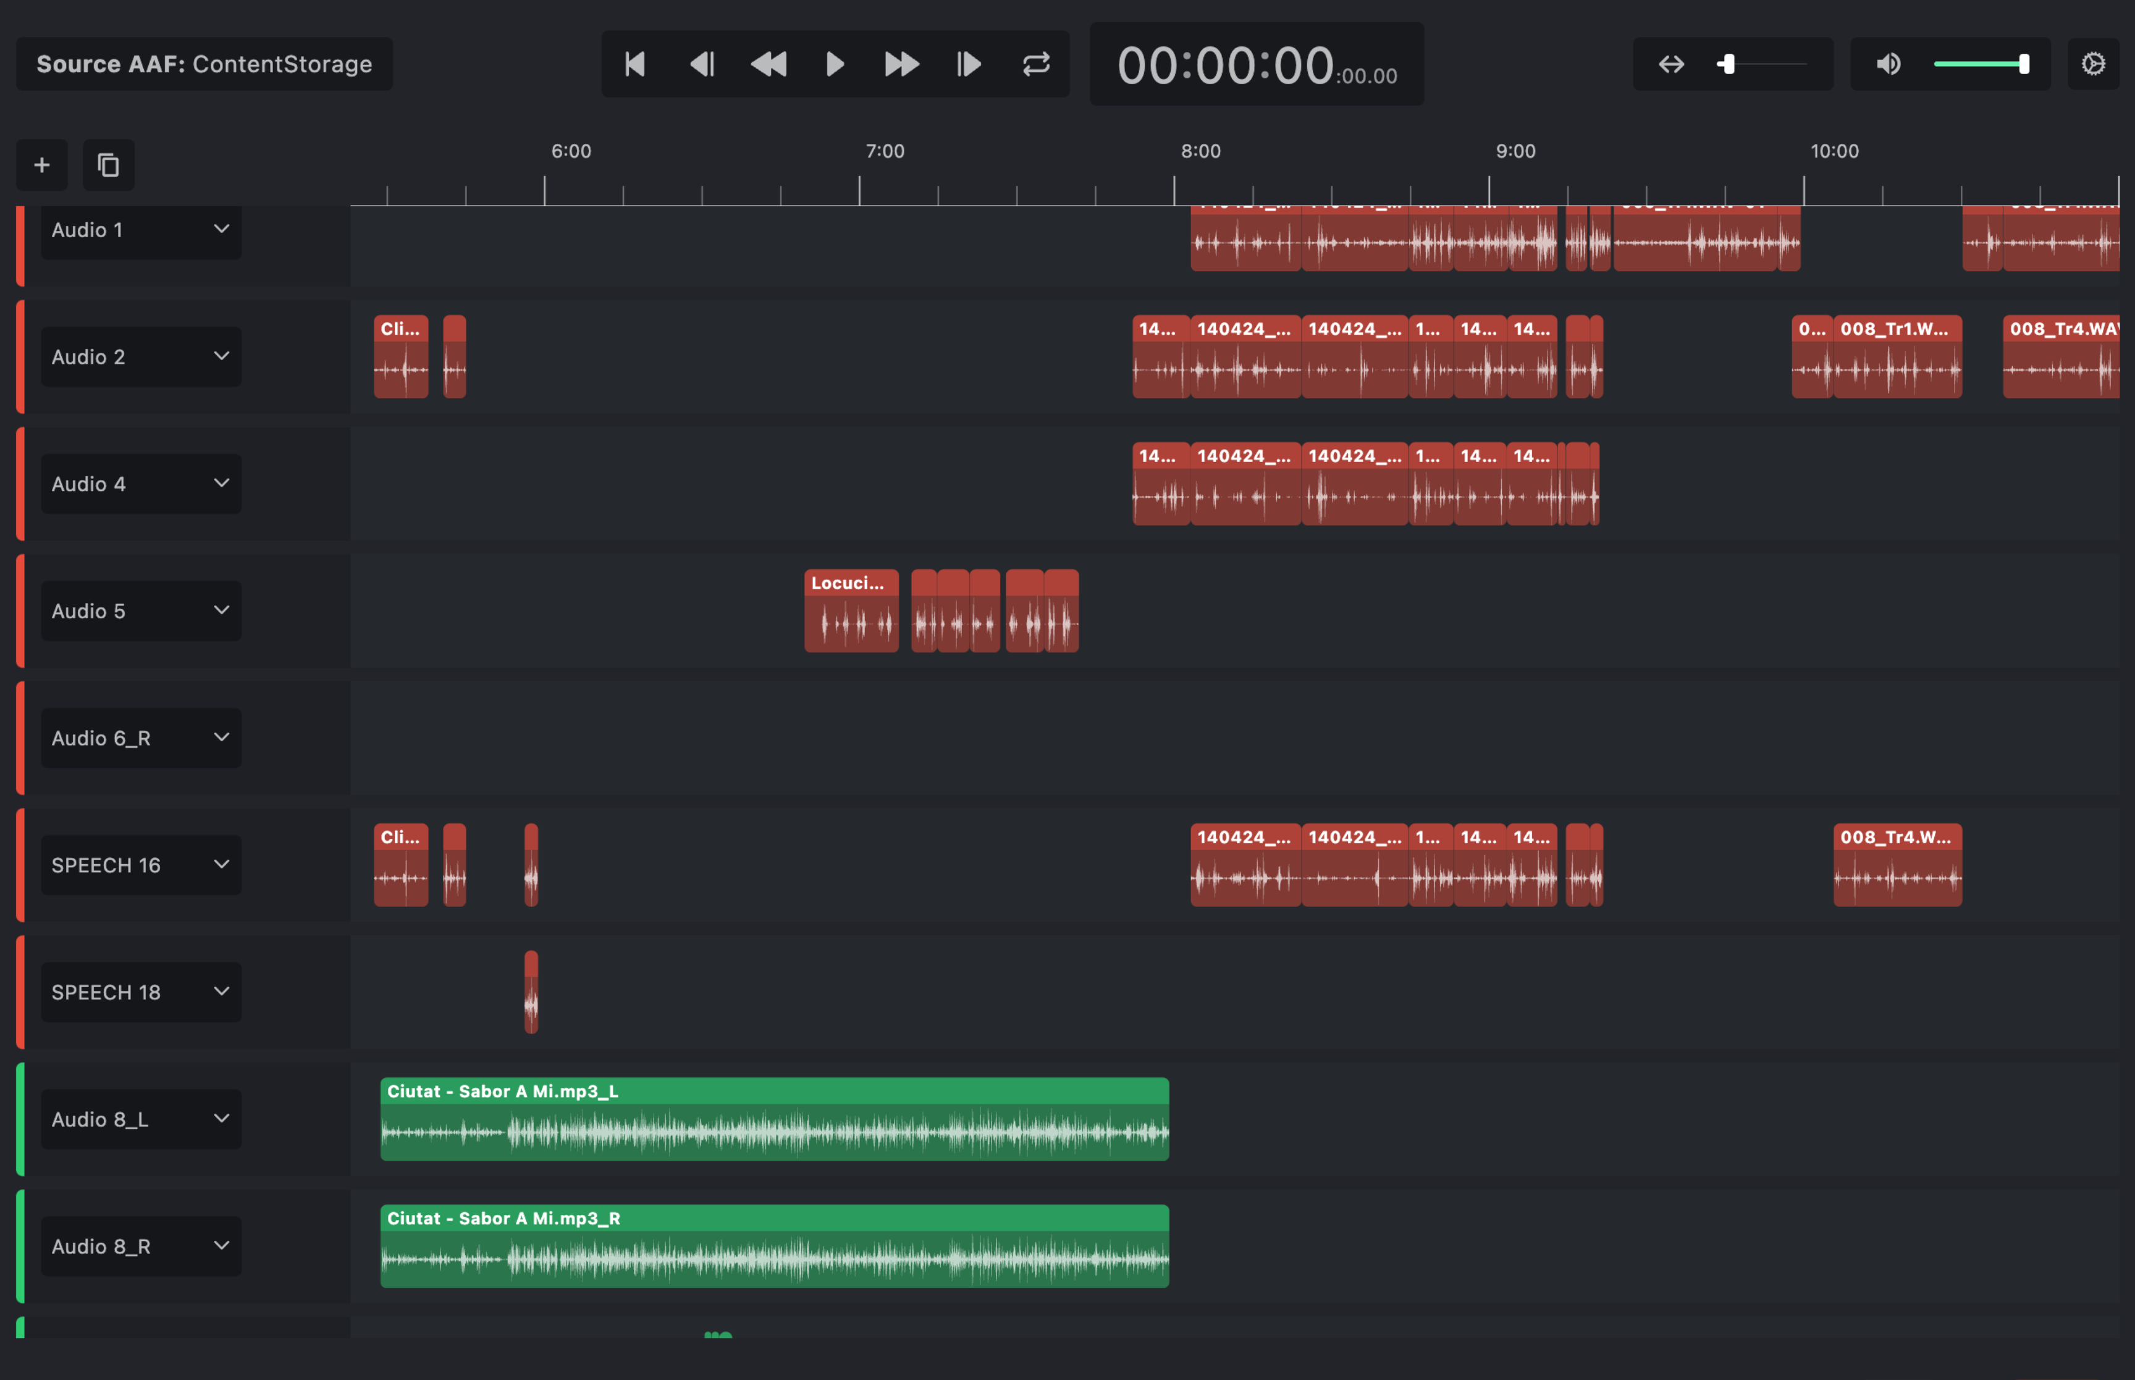Click the duplicate track icon
2135x1380 pixels.
point(108,165)
